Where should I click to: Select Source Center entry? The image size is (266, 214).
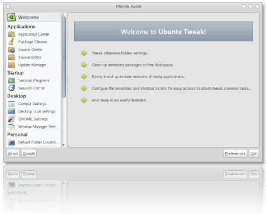coord(33,50)
